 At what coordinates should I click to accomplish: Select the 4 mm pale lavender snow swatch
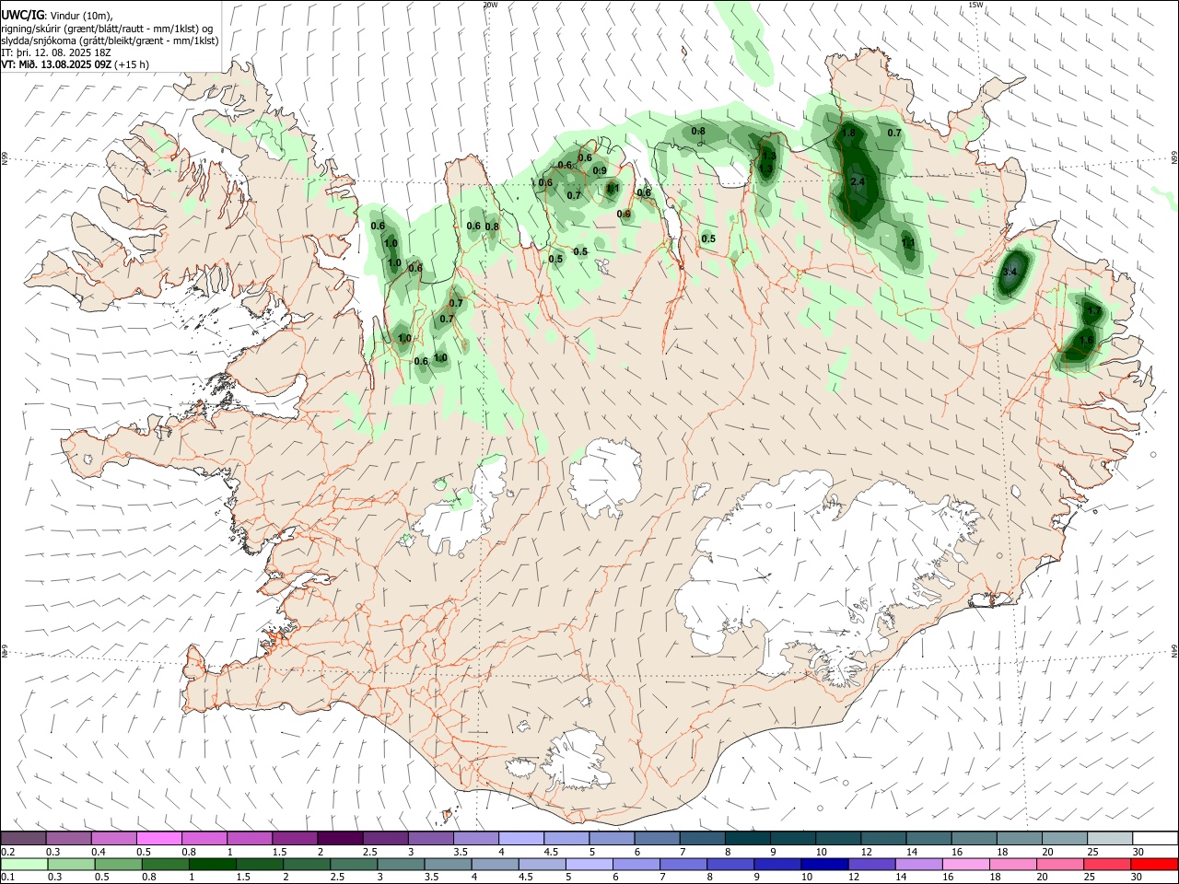(x=521, y=839)
